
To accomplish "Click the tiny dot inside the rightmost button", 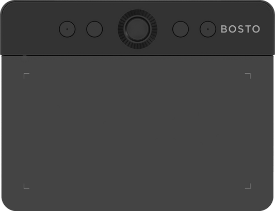I will [208, 29].
